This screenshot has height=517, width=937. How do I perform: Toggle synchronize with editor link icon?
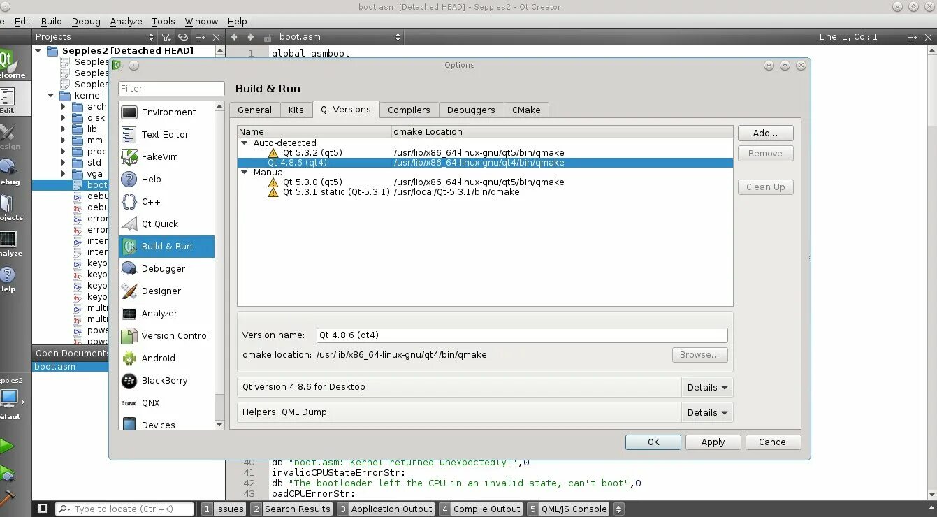click(183, 37)
